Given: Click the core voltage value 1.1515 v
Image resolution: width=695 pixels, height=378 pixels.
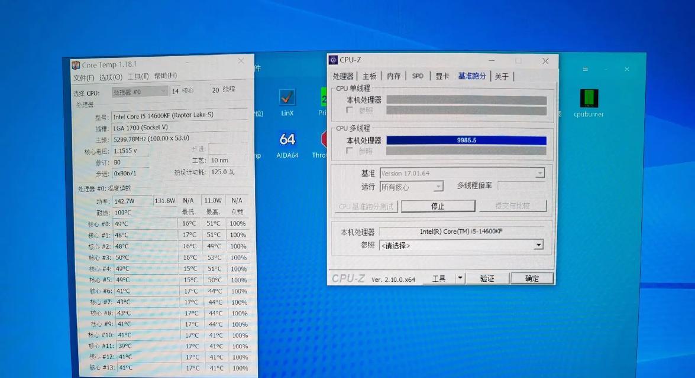Looking at the screenshot, I should (x=125, y=151).
